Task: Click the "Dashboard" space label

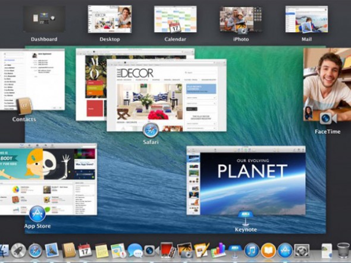Action: [x=44, y=39]
